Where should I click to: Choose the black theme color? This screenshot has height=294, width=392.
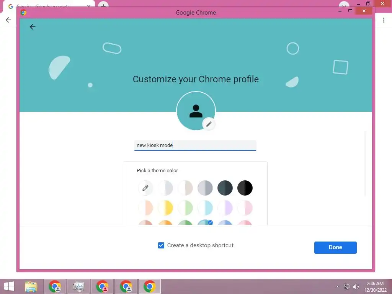tap(245, 188)
